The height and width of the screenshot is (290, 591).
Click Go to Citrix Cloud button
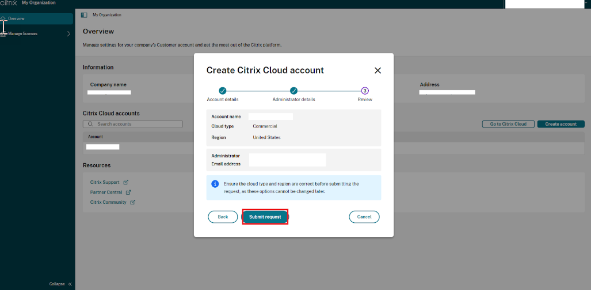pos(508,124)
